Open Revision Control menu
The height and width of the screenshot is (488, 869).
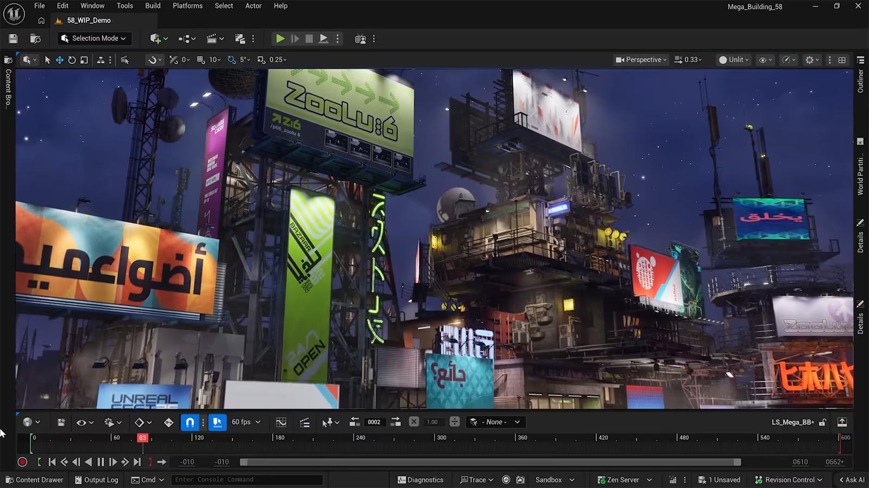click(789, 480)
